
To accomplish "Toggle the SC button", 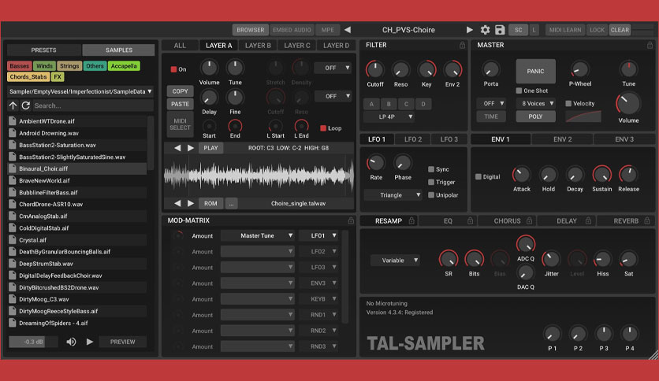I will [x=518, y=30].
